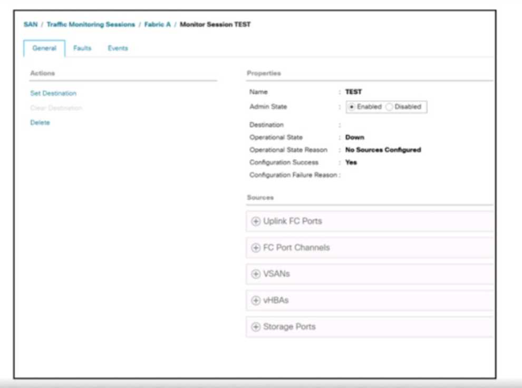The image size is (522, 388).
Task: Click the Monitor Session TEST breadcrumb title
Action: point(215,25)
